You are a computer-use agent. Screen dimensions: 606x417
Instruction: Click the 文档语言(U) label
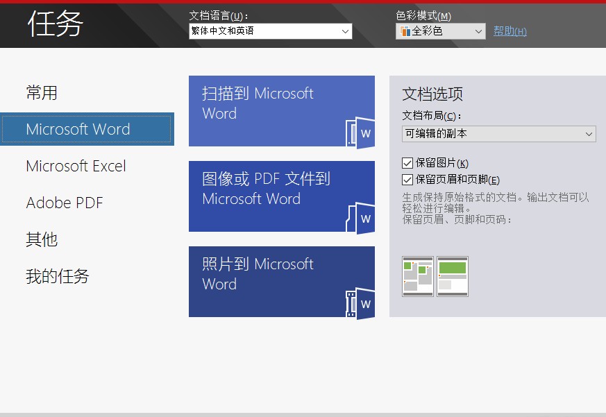tap(219, 16)
